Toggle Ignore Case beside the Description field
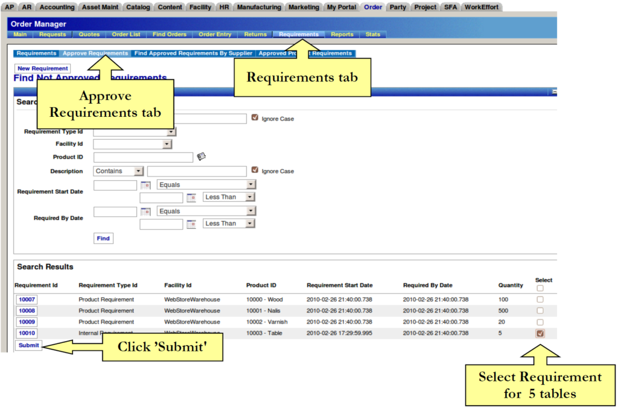This screenshot has width=618, height=408. (x=255, y=171)
